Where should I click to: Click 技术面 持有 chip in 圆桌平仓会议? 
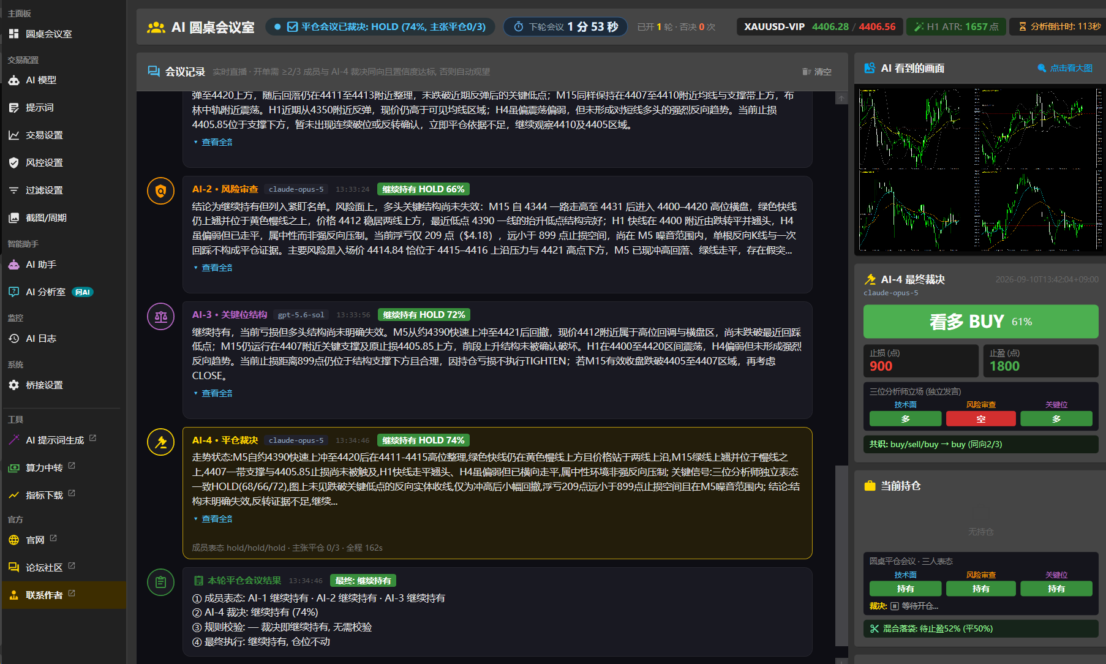pos(905,589)
